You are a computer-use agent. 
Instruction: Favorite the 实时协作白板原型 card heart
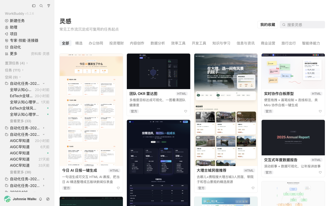click(x=320, y=111)
